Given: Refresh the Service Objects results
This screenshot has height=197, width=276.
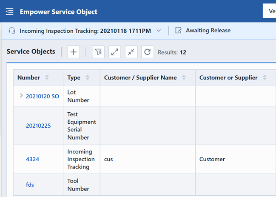Looking at the screenshot, I should tap(148, 52).
